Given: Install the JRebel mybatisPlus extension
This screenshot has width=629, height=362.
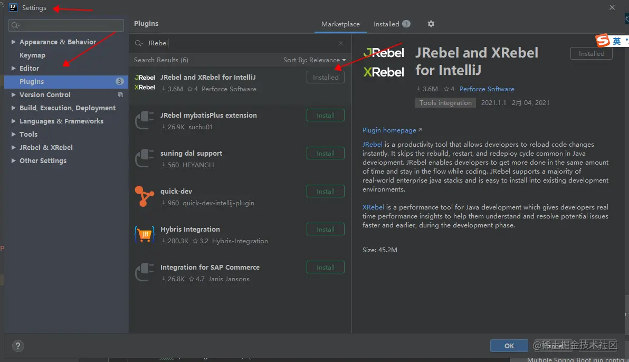Looking at the screenshot, I should pyautogui.click(x=326, y=116).
